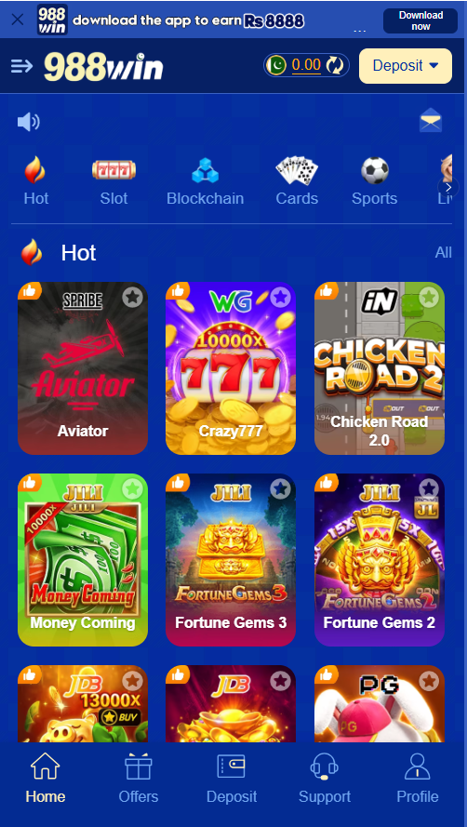This screenshot has width=467, height=827.
Task: Toggle favorite star on Fortune Gems 3
Action: [x=280, y=489]
